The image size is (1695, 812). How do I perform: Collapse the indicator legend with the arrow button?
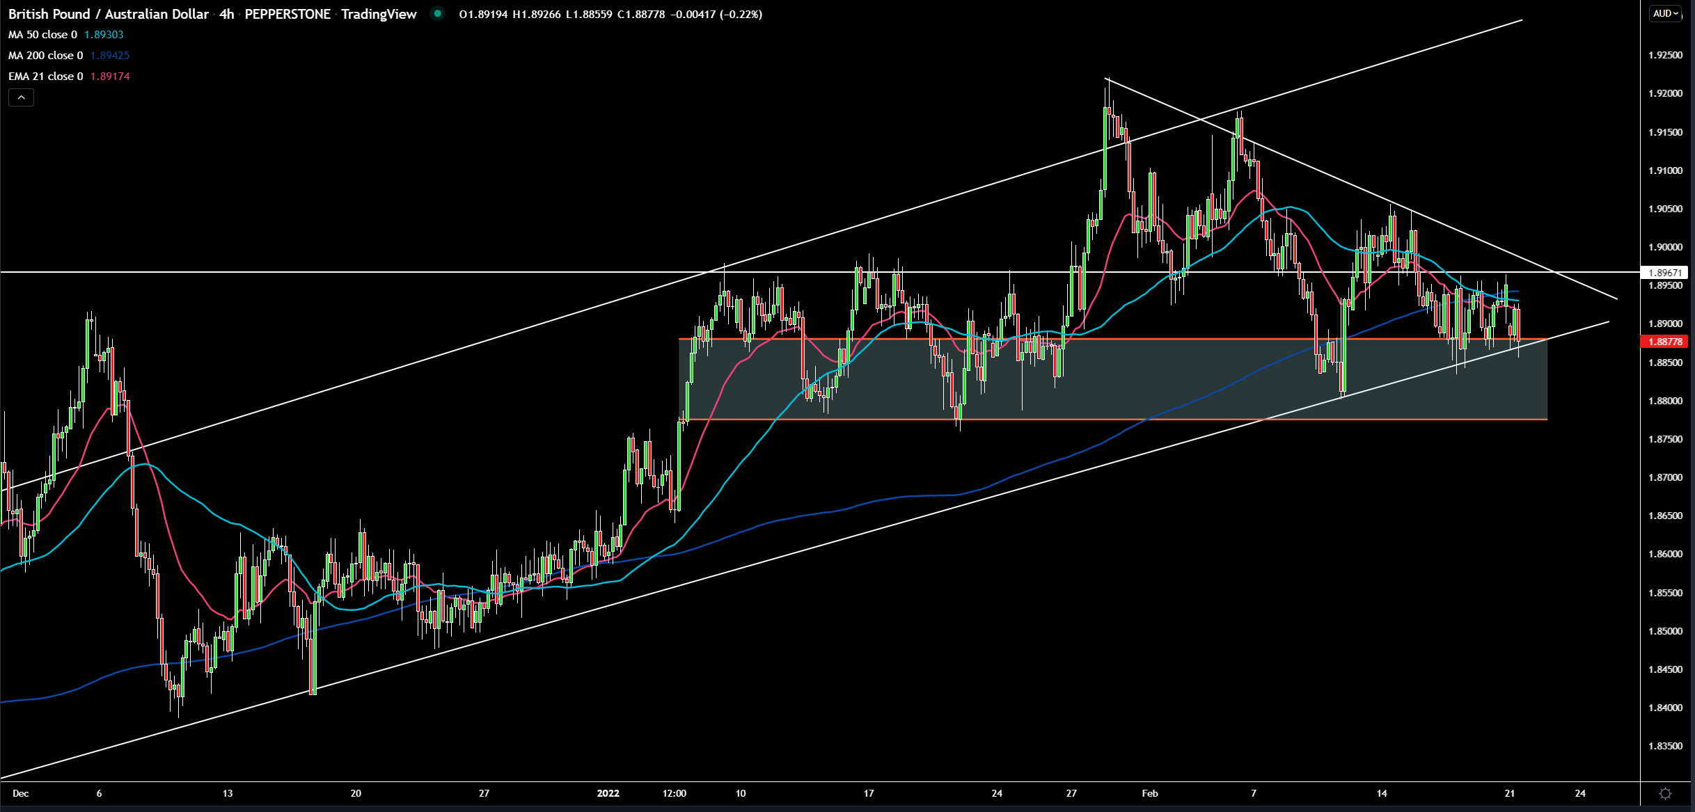[x=21, y=97]
